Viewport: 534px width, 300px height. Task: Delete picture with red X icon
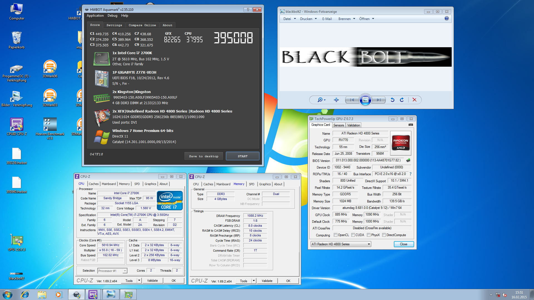pyautogui.click(x=414, y=100)
